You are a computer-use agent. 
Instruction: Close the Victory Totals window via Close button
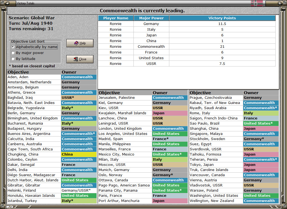(80, 59)
